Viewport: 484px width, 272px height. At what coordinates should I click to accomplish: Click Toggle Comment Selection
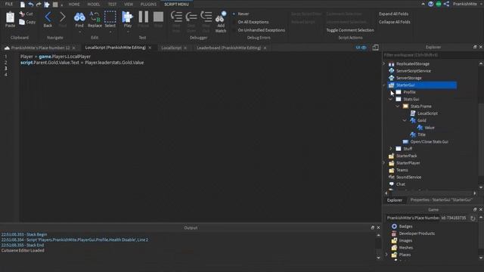coord(350,30)
